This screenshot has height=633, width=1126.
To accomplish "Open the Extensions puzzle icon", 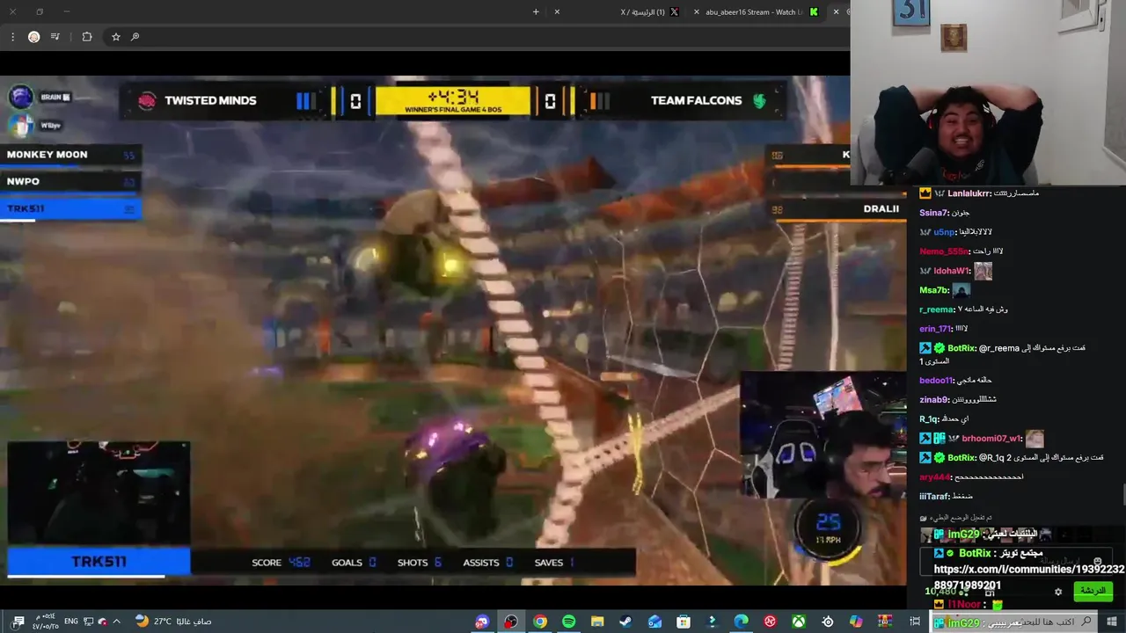I will tap(86, 37).
